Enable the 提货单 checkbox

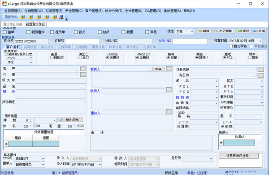pyautogui.click(x=52, y=32)
